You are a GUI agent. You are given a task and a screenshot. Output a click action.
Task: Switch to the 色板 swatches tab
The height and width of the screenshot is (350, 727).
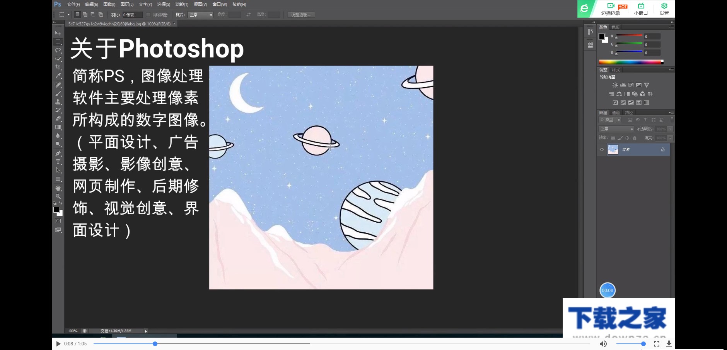point(616,27)
